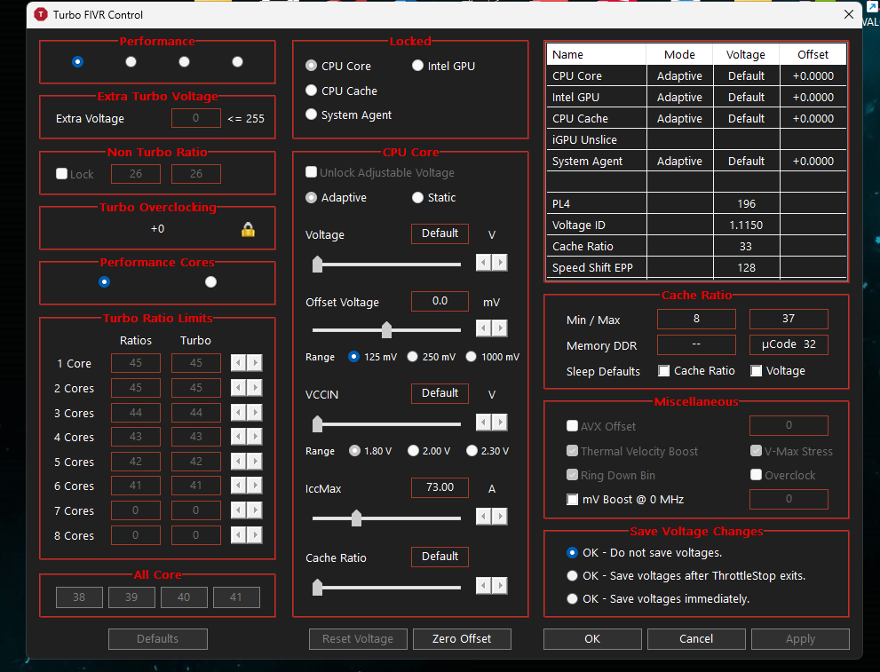Click the VCCIN right arrow

pos(499,422)
